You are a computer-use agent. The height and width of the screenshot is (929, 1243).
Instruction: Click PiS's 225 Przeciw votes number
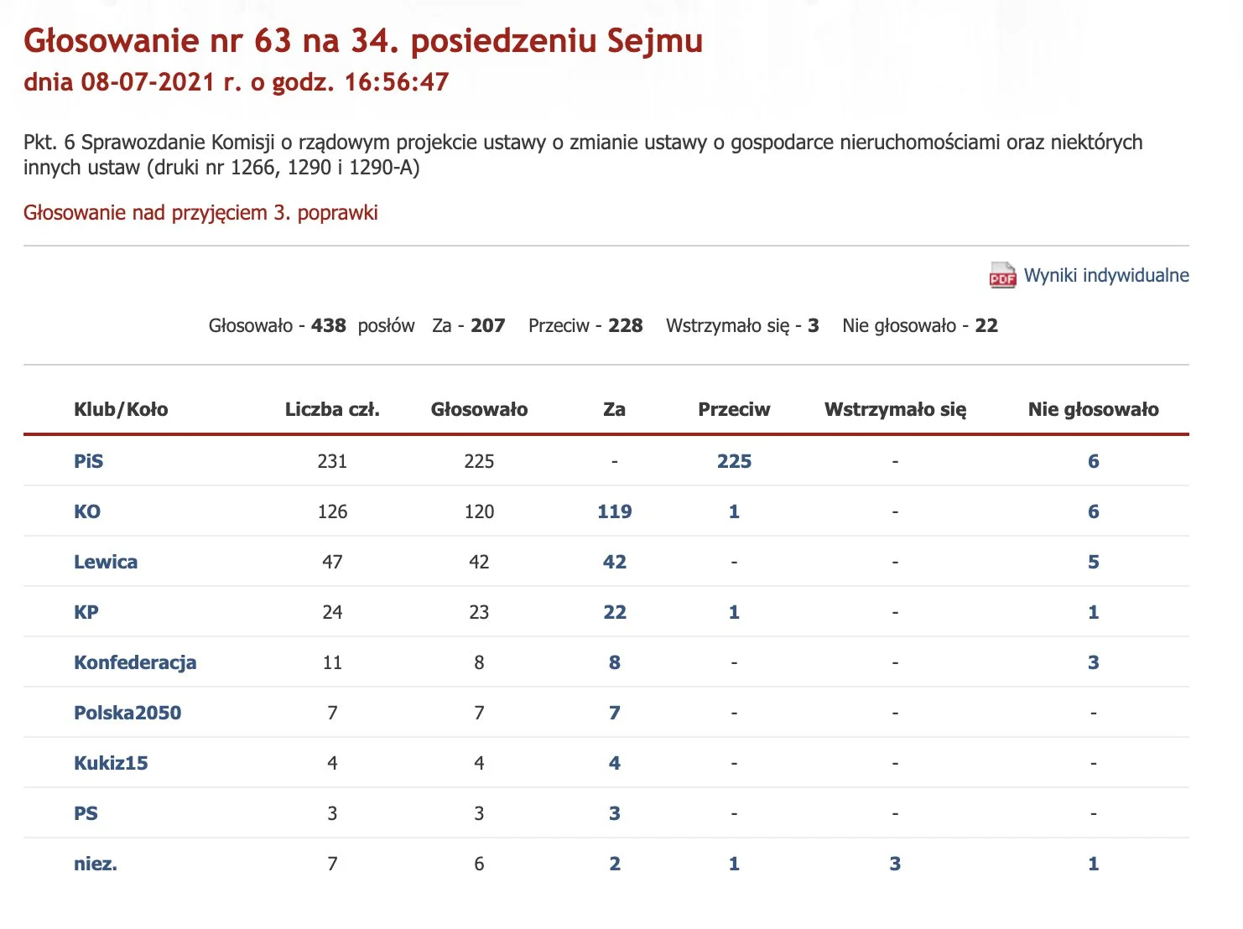pos(734,461)
